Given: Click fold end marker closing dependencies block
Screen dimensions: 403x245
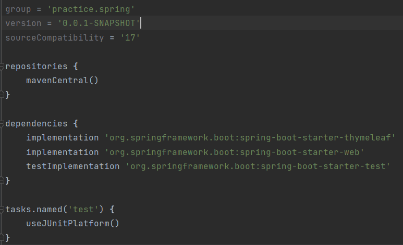Looking at the screenshot, I should click(x=2, y=181).
